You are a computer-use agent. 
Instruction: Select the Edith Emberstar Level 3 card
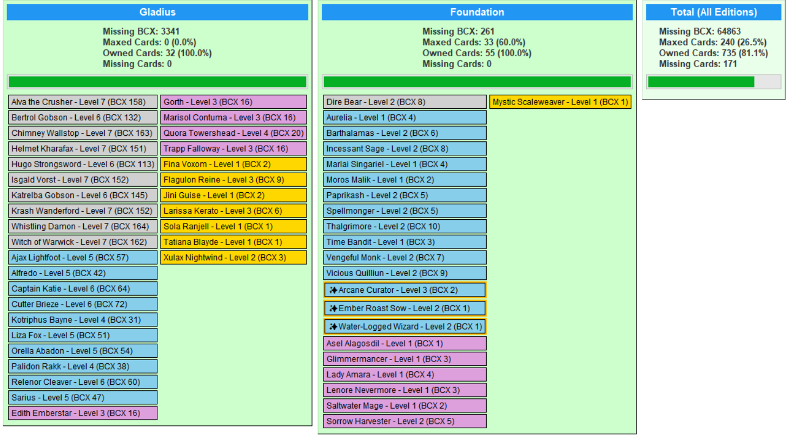coord(83,413)
